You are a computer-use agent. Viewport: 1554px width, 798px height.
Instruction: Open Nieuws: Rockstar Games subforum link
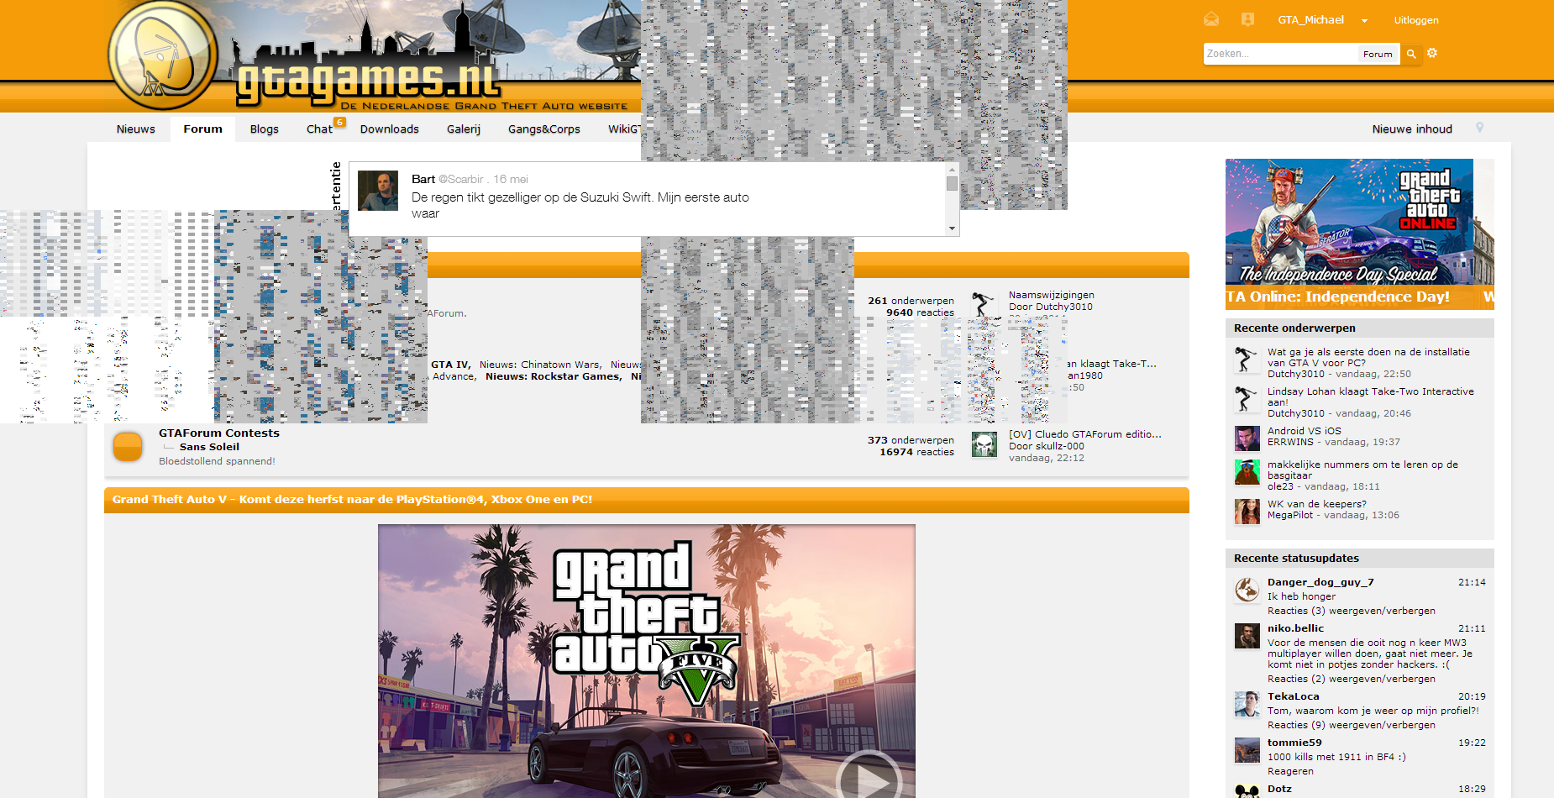coord(553,376)
